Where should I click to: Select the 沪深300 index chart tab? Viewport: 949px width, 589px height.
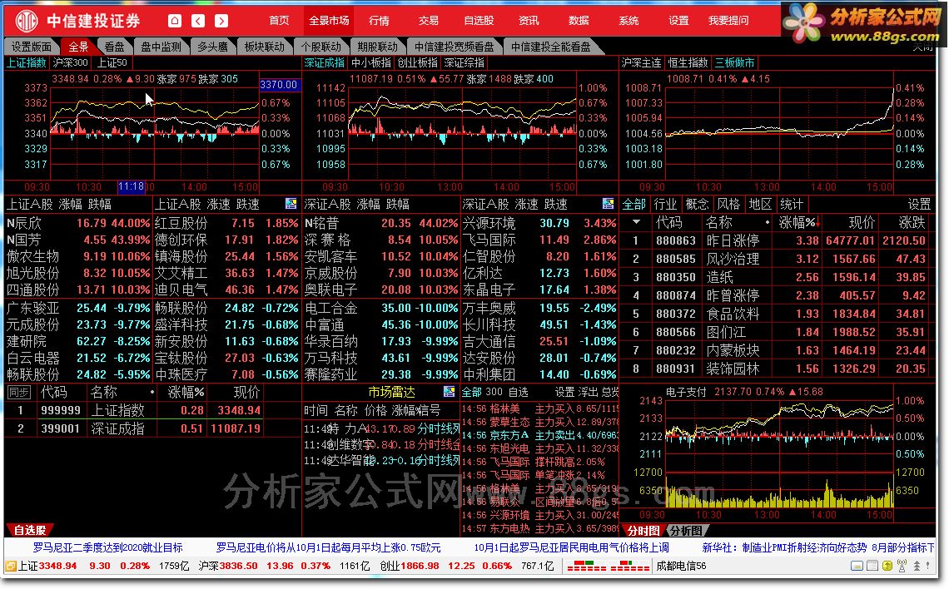[x=70, y=62]
